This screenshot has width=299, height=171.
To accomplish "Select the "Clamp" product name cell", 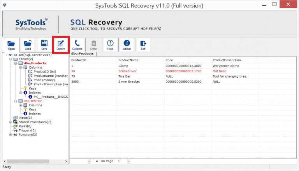I will [123, 66].
